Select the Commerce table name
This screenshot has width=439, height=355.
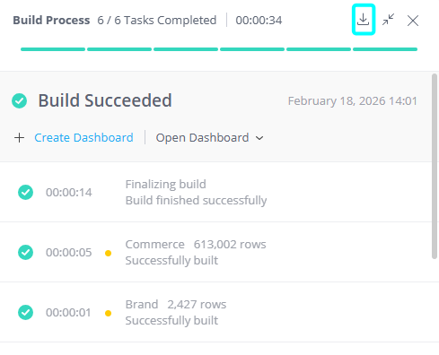click(154, 245)
